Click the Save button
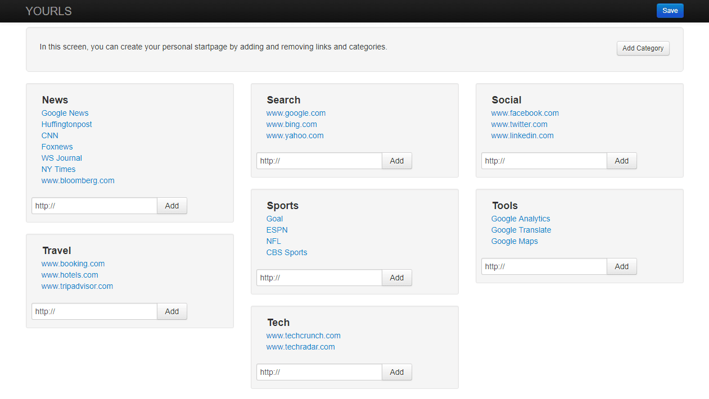709x399 pixels. click(x=670, y=11)
